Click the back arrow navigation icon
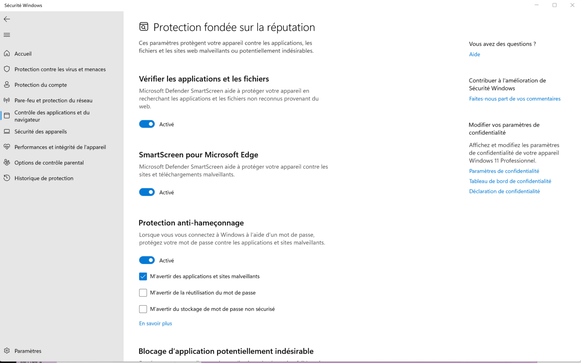This screenshot has height=363, width=581. 6,19
